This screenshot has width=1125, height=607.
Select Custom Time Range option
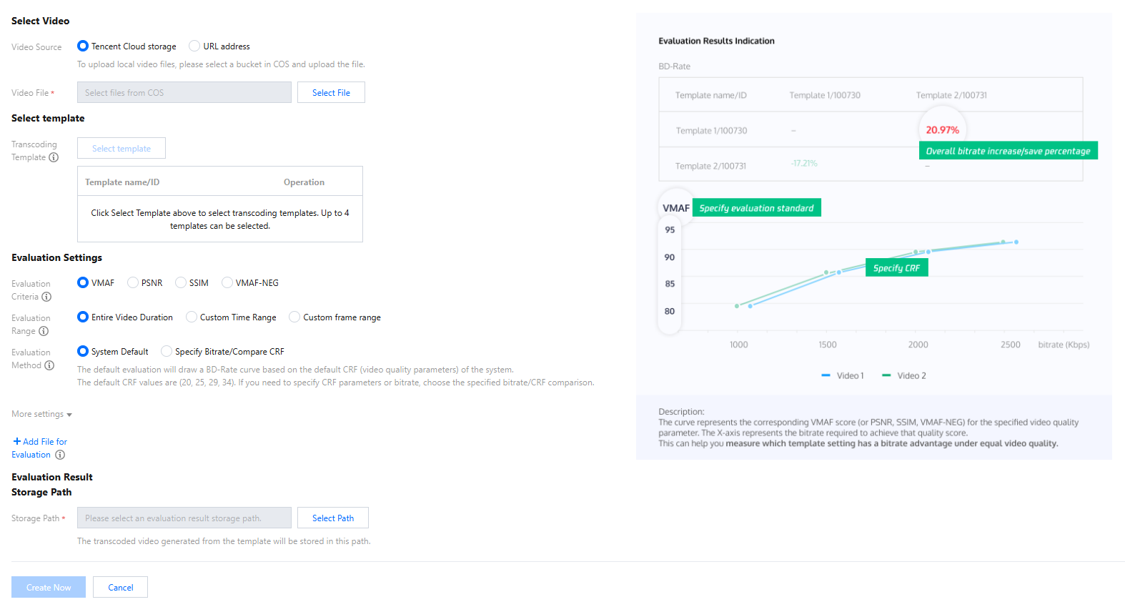point(192,317)
